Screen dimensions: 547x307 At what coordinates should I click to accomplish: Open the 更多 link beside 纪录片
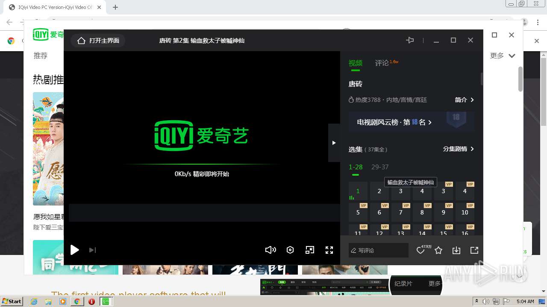[x=435, y=284]
